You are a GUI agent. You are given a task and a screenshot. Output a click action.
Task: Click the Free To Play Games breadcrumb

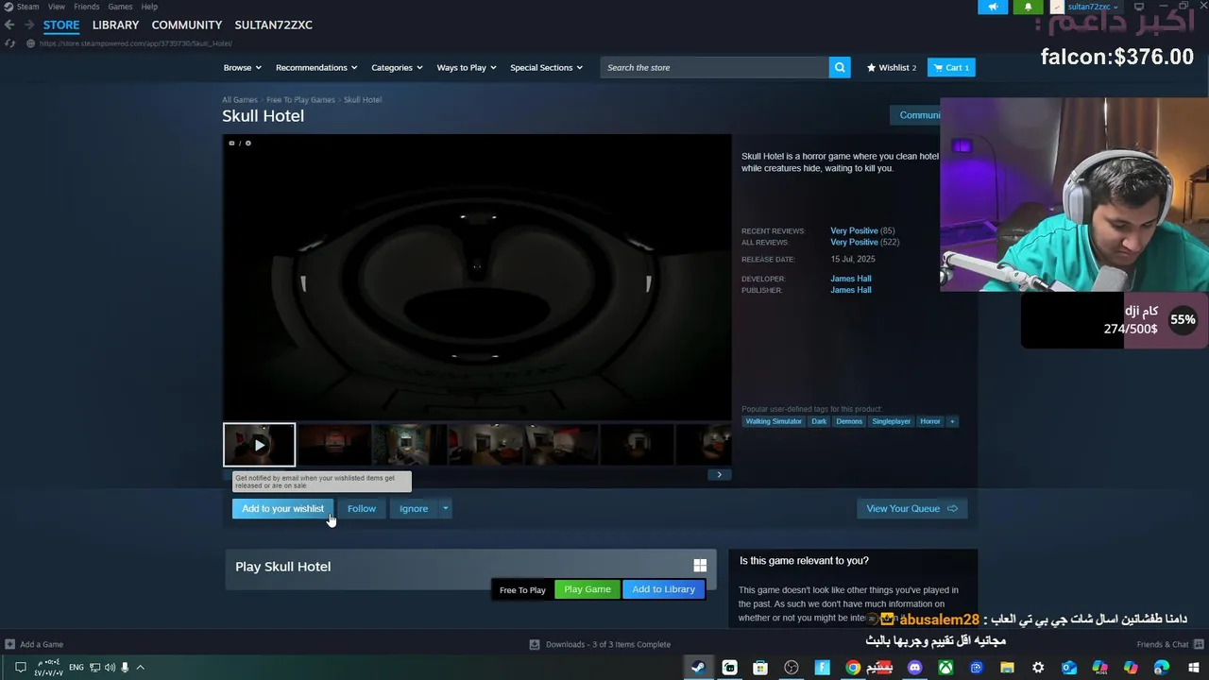(300, 99)
